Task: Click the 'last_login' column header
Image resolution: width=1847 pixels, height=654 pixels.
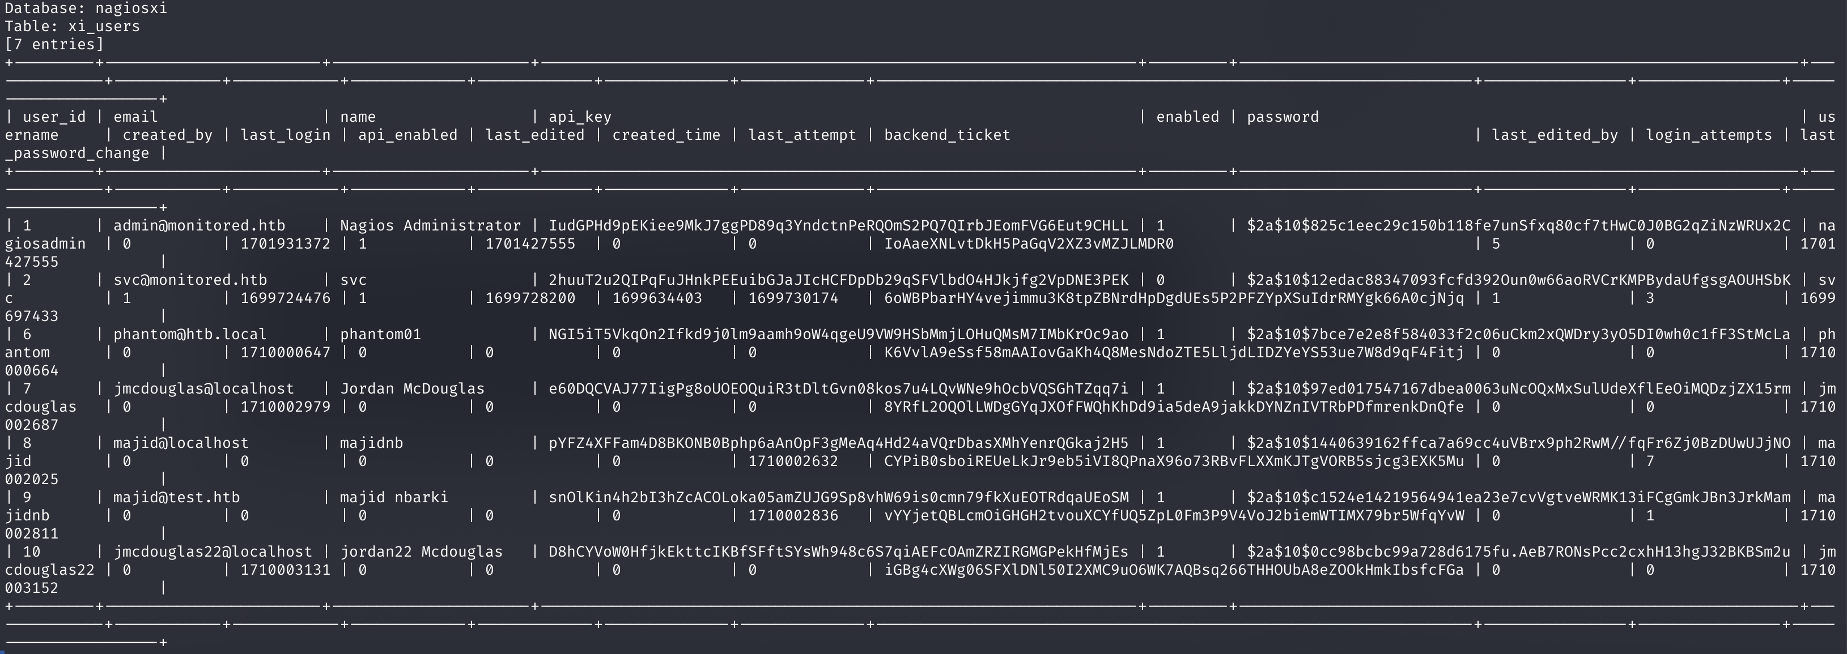Action: 286,135
